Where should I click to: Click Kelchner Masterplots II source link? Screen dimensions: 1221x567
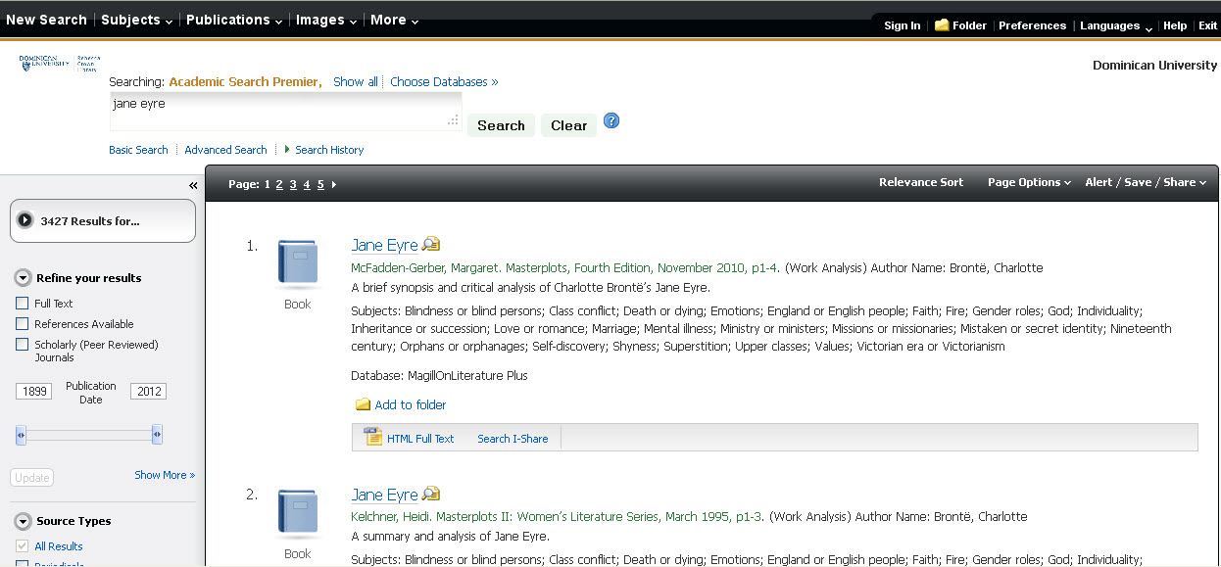click(559, 517)
